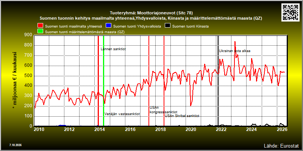Click the subtitle 'Suomen tuonnin kehitys maailmalta yhteensä'

tap(87, 18)
